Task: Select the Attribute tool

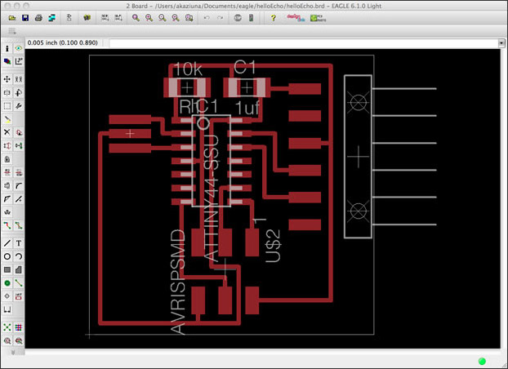Action: 19,296
